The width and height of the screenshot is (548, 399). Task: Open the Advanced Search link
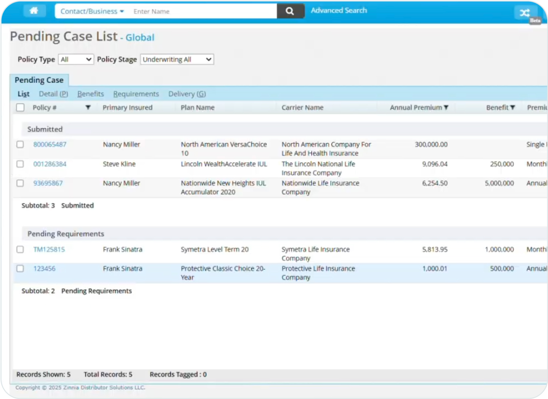click(339, 11)
